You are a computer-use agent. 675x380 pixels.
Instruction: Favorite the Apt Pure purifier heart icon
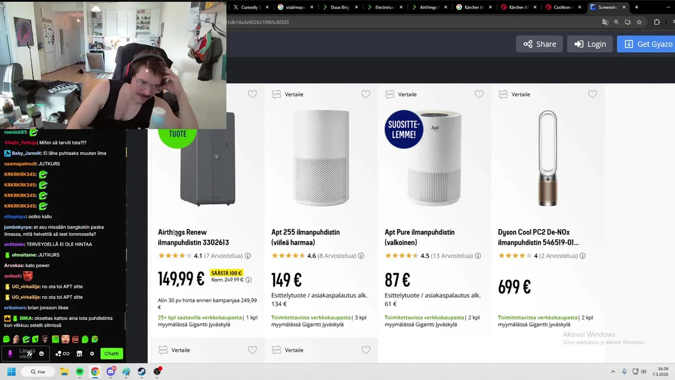pyautogui.click(x=479, y=94)
